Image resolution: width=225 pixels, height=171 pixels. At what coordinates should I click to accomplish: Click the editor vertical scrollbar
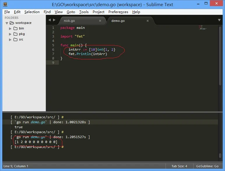(x=220, y=56)
